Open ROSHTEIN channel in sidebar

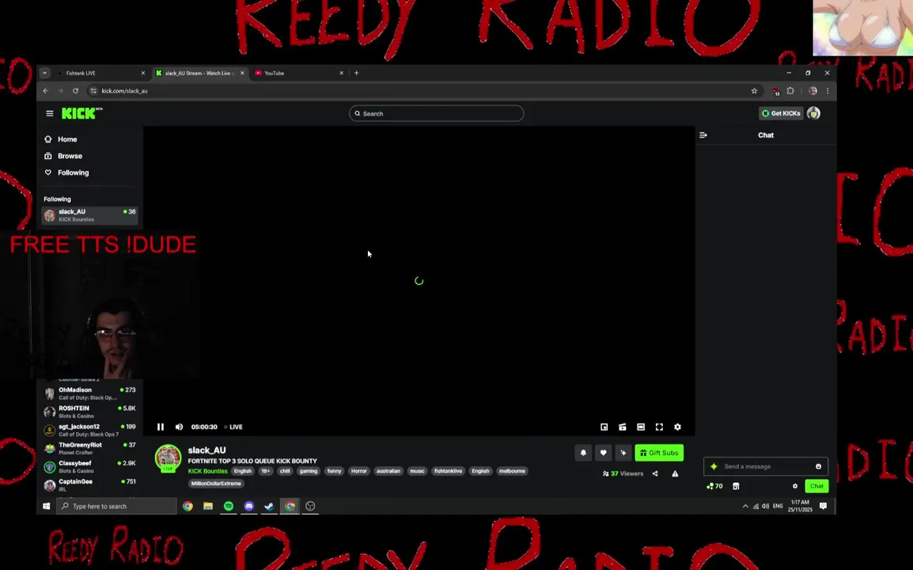(89, 412)
